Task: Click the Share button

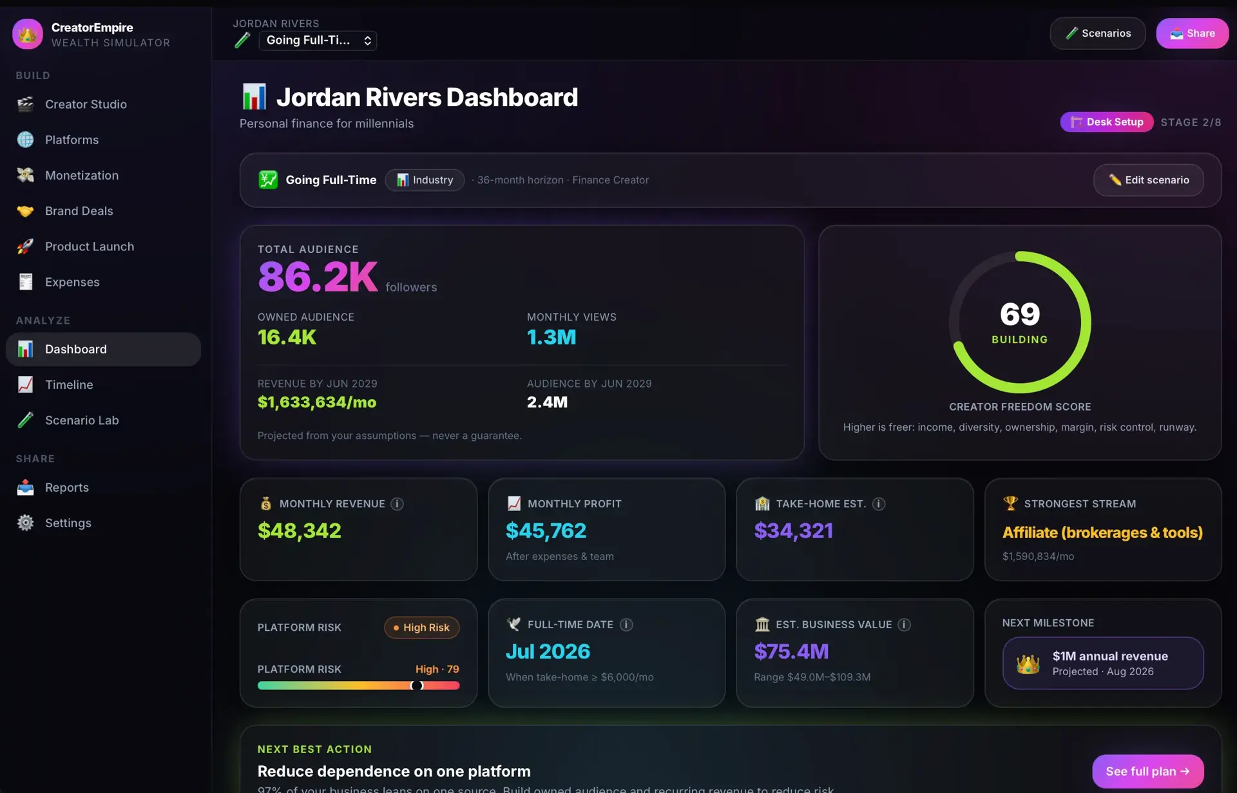Action: point(1192,33)
